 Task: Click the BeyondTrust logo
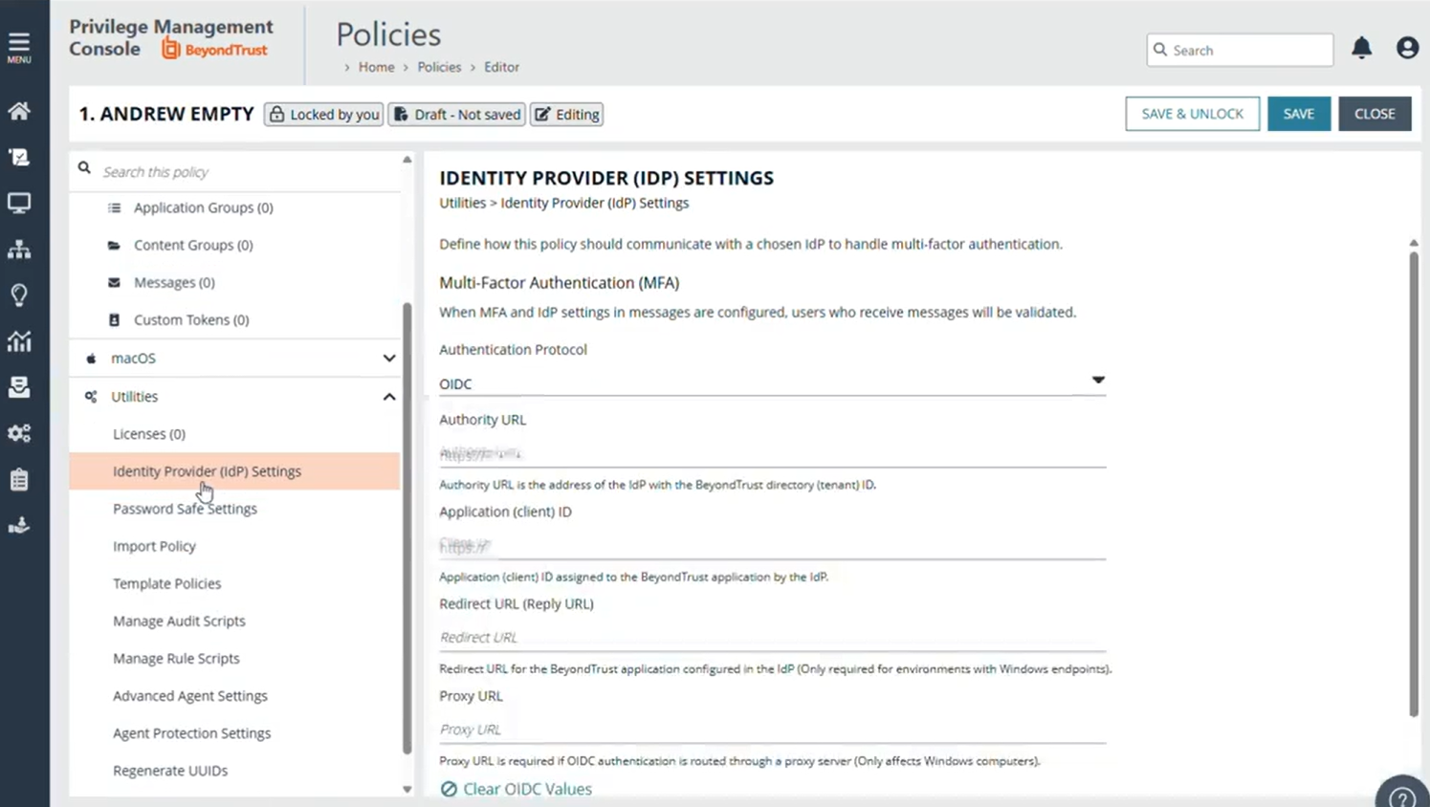[214, 50]
